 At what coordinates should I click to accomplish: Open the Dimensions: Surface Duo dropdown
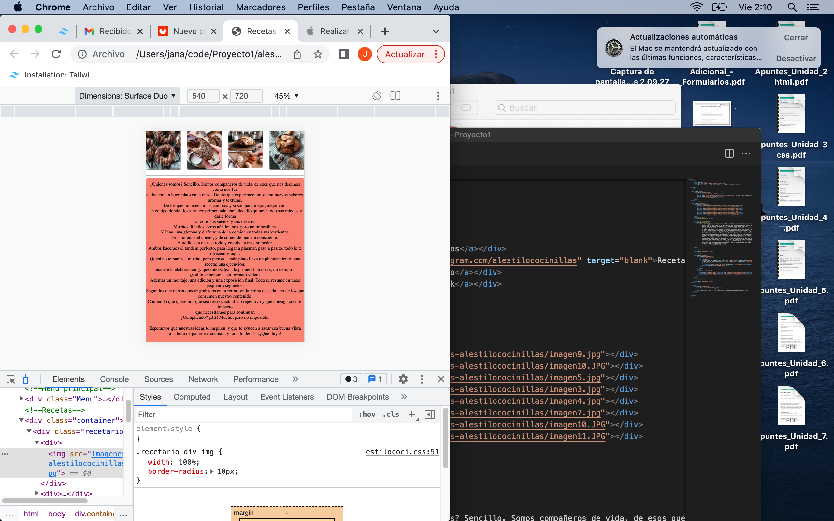(x=127, y=96)
